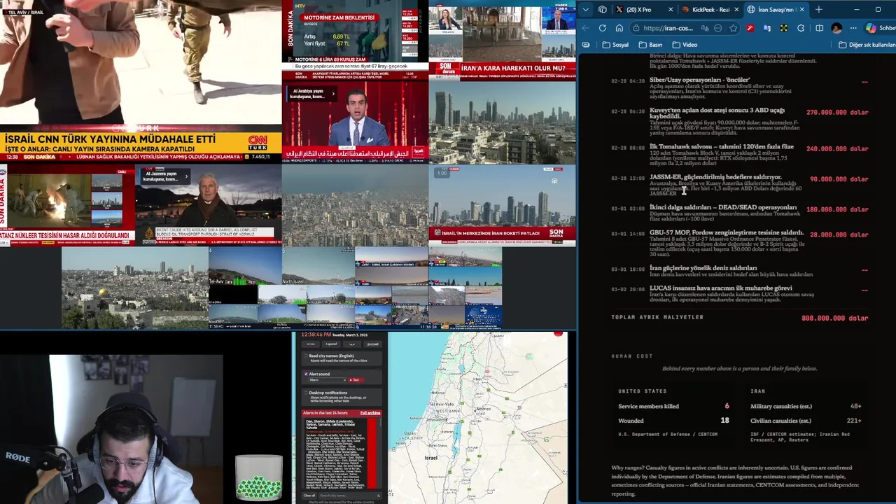Click the 270.000.000 dolar cost value

pos(837,113)
